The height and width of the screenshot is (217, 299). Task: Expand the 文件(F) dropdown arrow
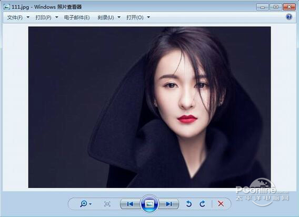28,17
